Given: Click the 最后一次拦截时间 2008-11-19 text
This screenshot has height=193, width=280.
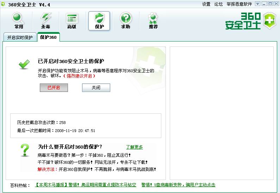Looking at the screenshot, I should pyautogui.click(x=56, y=131).
